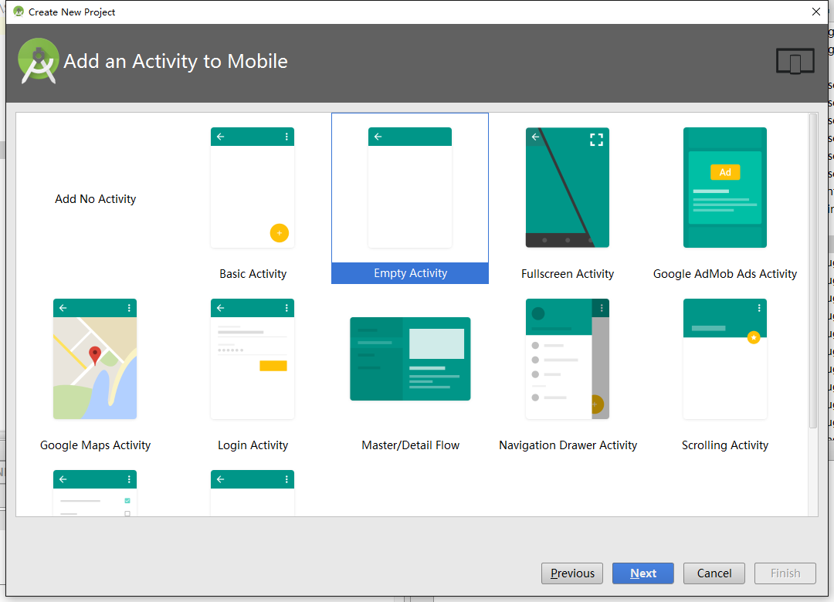The width and height of the screenshot is (834, 602).
Task: Select the Basic Activity template thumbnail
Action: point(252,188)
